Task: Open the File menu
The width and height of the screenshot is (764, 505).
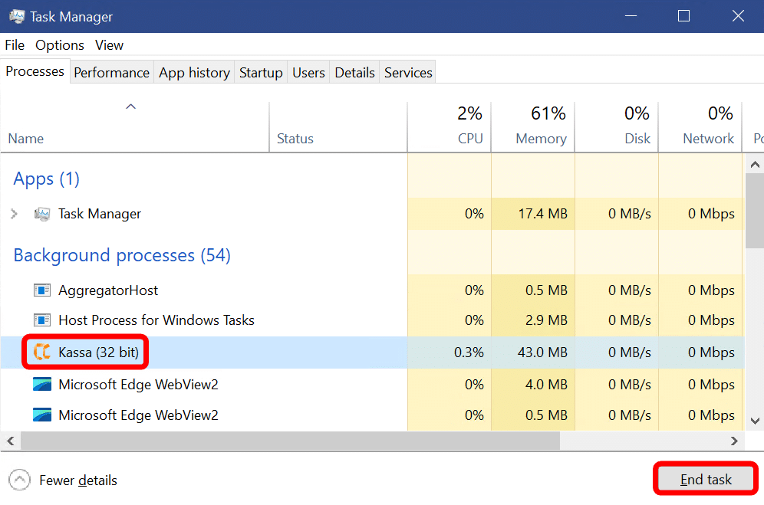Action: tap(15, 45)
